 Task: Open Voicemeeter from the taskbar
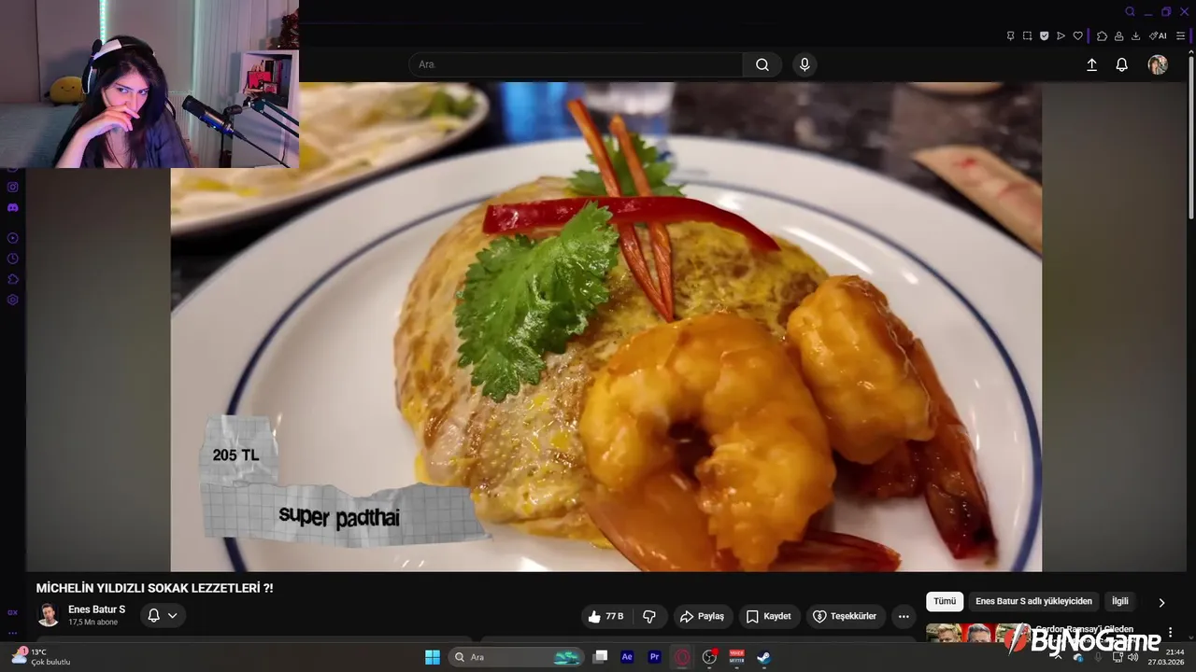click(736, 657)
